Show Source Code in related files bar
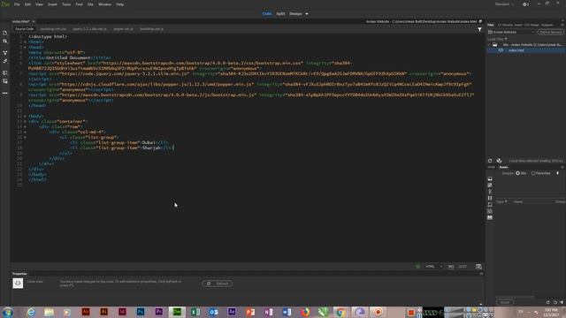The image size is (566, 318). pos(25,29)
